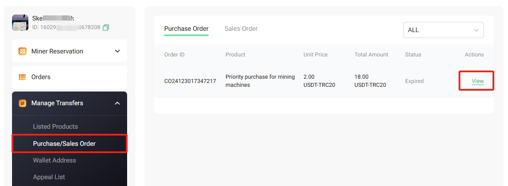
Task: Open the Appeal List page
Action: point(49,177)
